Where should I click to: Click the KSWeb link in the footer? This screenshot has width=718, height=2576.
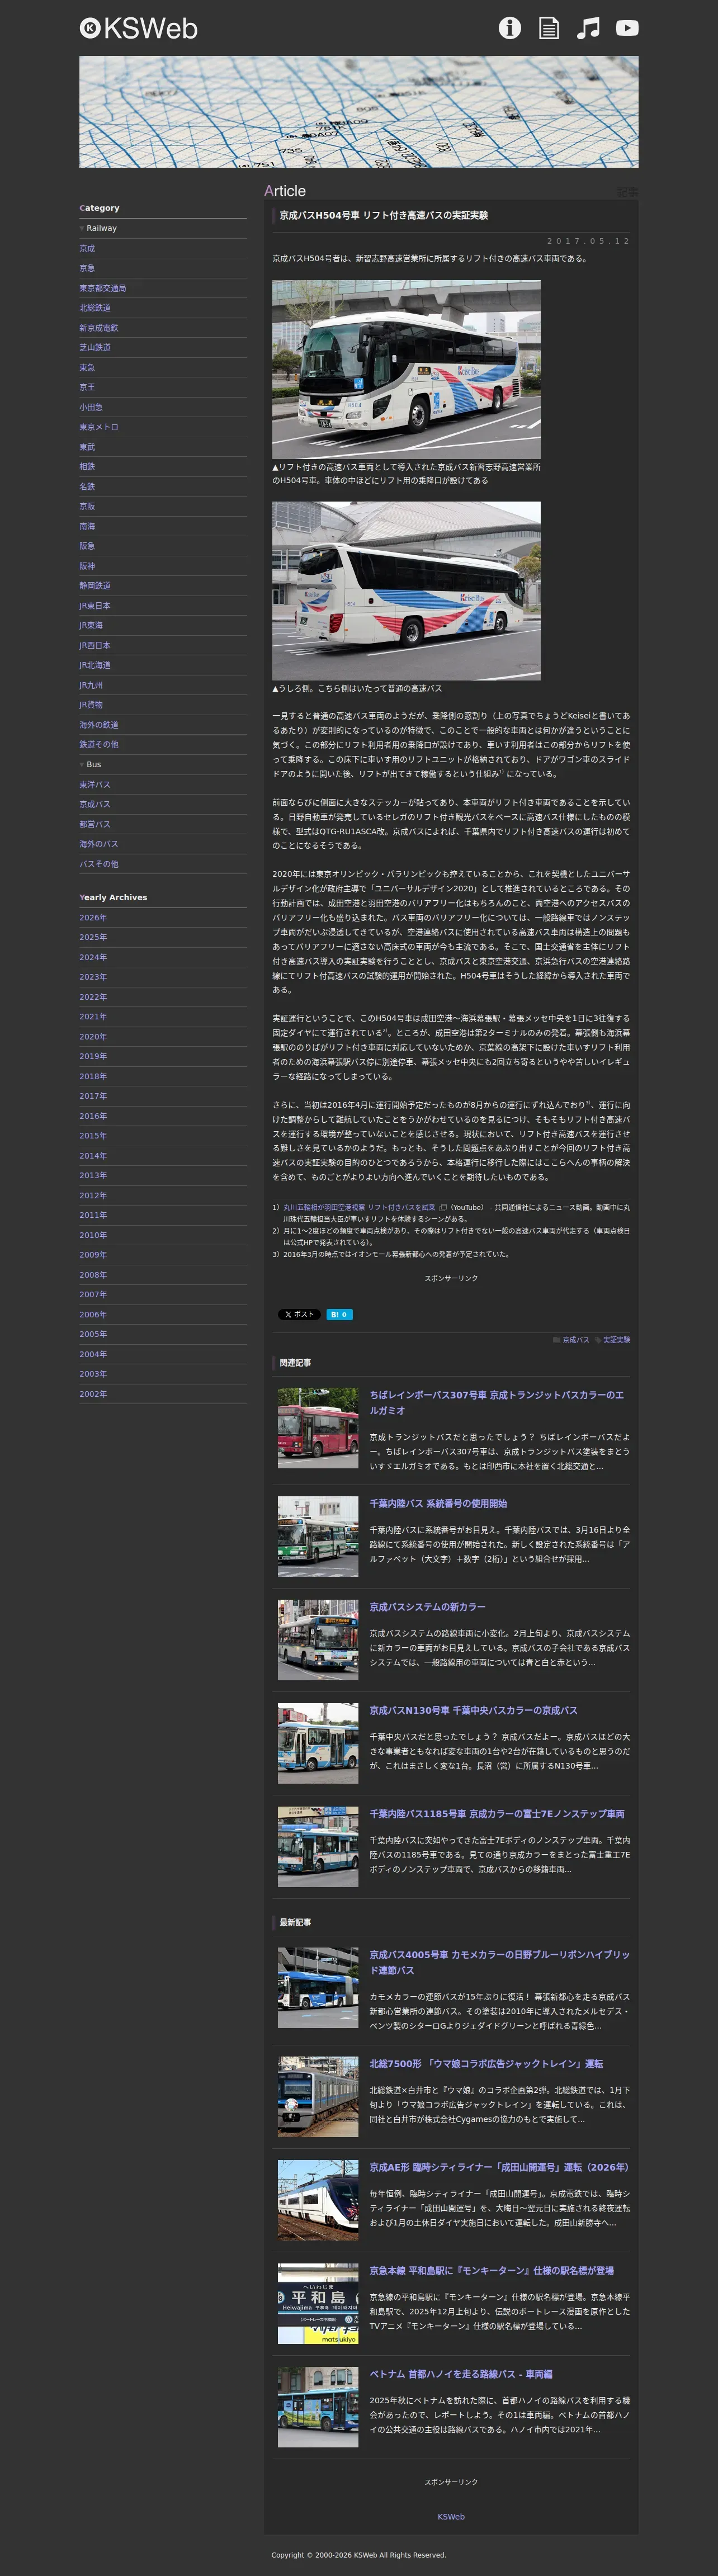pyautogui.click(x=451, y=2516)
